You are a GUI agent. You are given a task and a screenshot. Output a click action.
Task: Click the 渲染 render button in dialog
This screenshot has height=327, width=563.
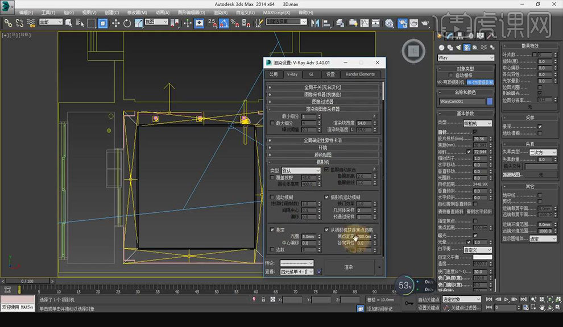click(348, 267)
